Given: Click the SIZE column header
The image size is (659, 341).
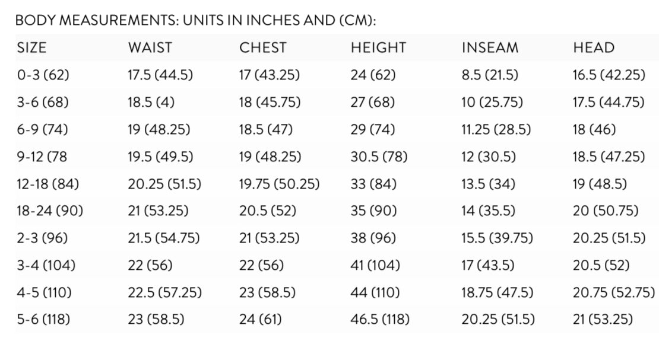Looking at the screenshot, I should [x=31, y=48].
